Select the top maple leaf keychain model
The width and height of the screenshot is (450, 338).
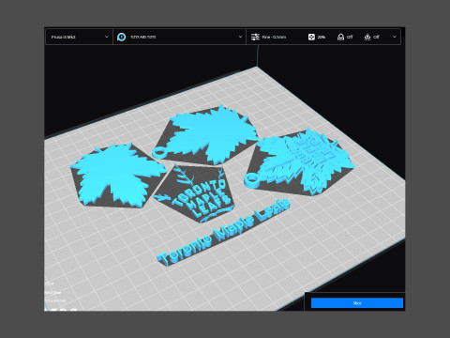(x=205, y=136)
